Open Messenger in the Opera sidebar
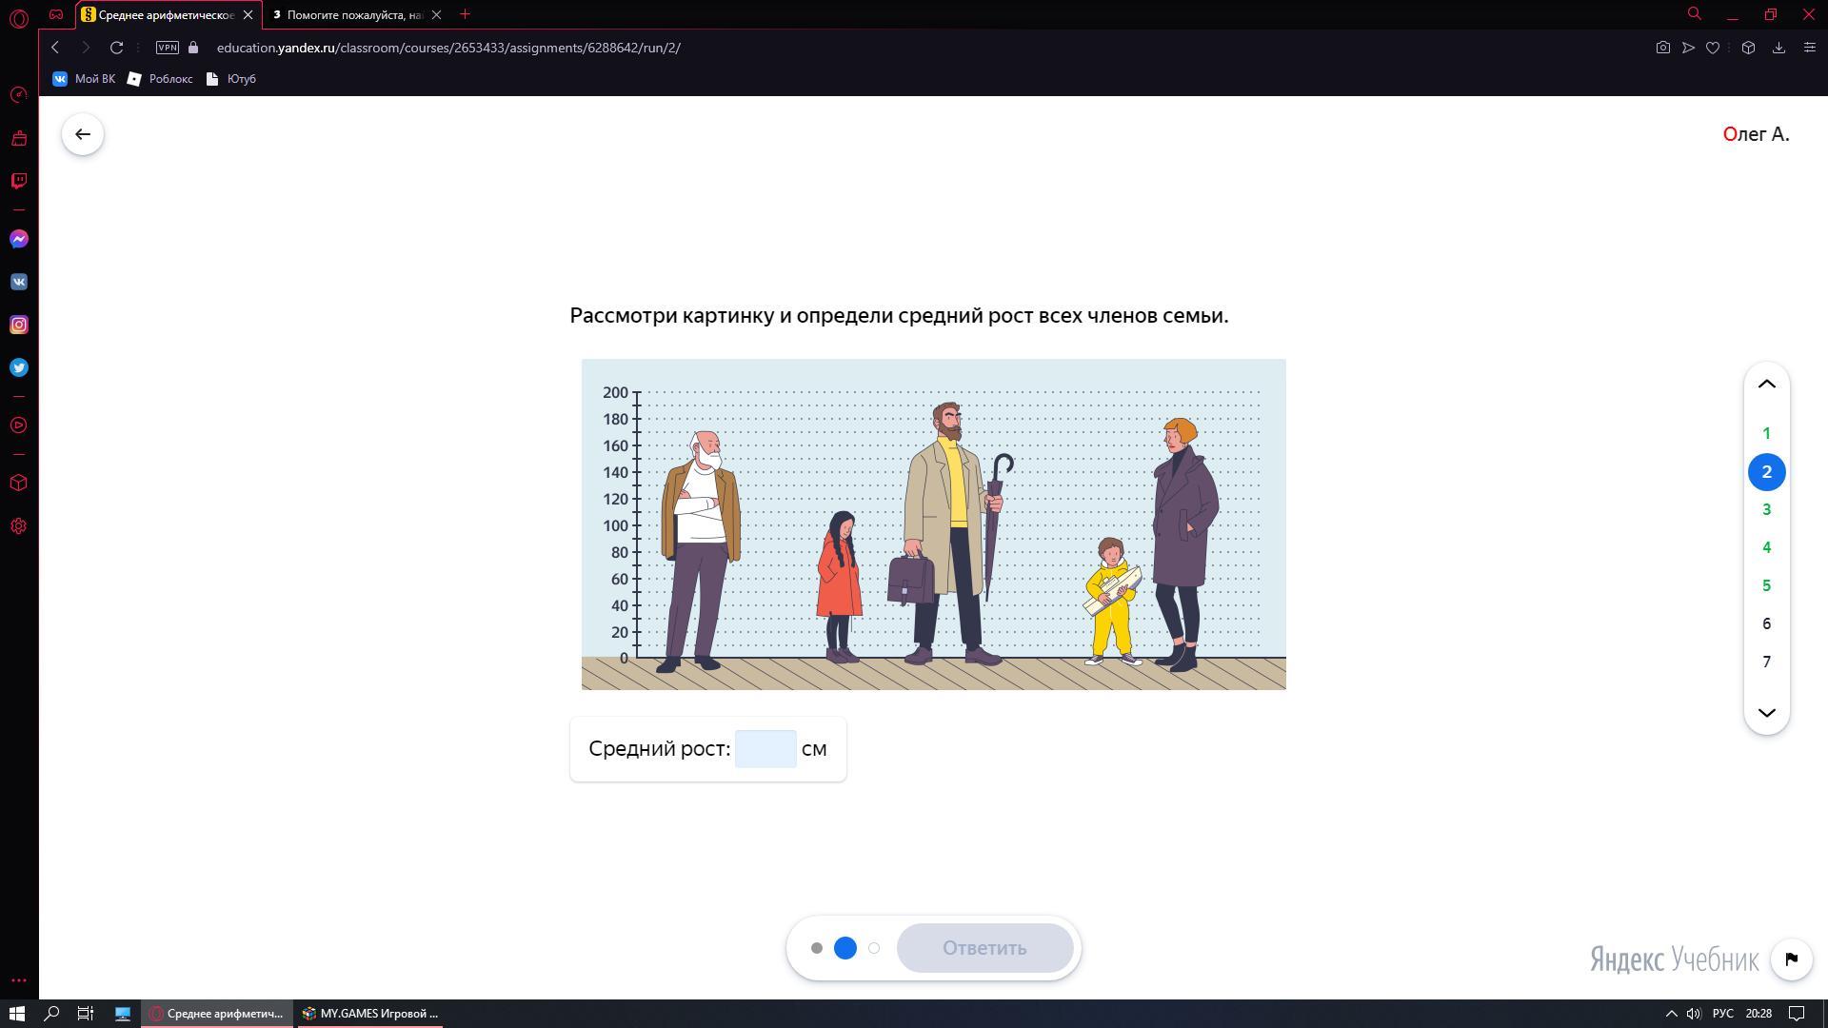The image size is (1828, 1028). (x=18, y=239)
